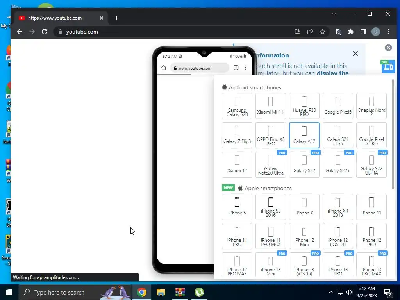400x300 pixels.
Task: Select the iPhone 12 PRO MAX device
Action: click(x=237, y=264)
